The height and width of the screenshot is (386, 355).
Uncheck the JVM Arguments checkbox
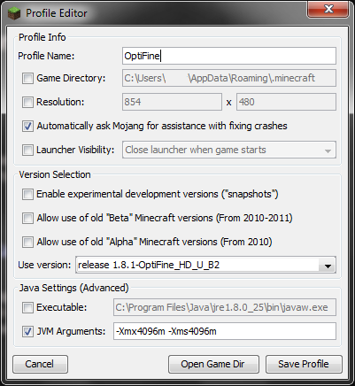[27, 331]
